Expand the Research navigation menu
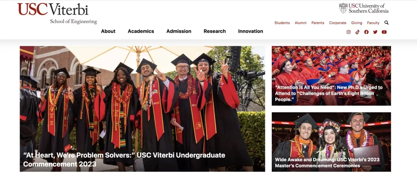The image size is (417, 177). click(215, 31)
